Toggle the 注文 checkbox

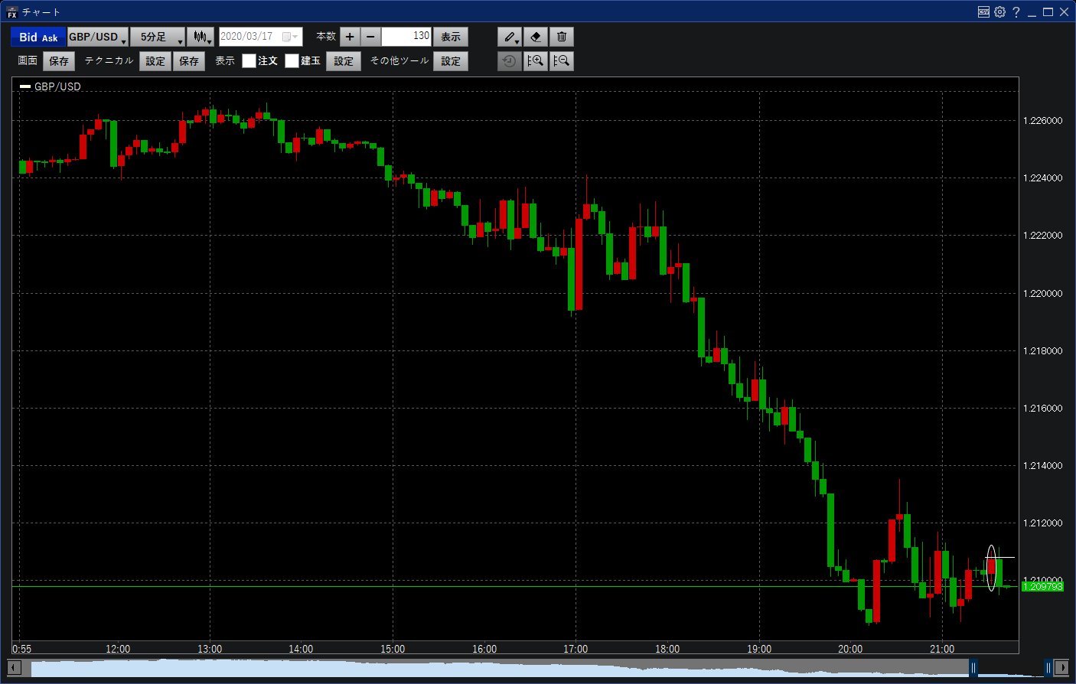tap(249, 61)
